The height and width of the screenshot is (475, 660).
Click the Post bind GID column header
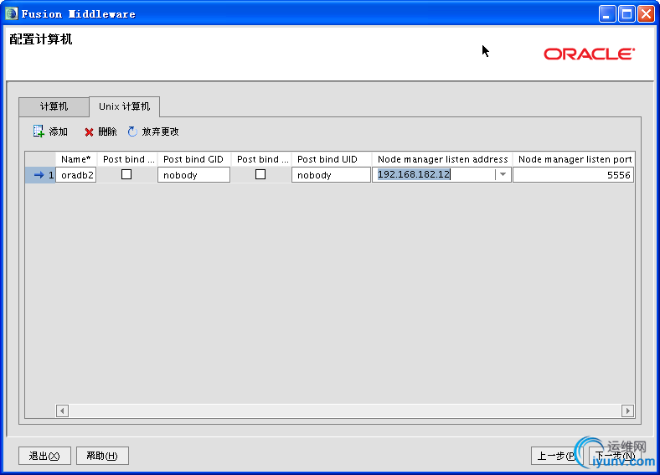pyautogui.click(x=193, y=159)
